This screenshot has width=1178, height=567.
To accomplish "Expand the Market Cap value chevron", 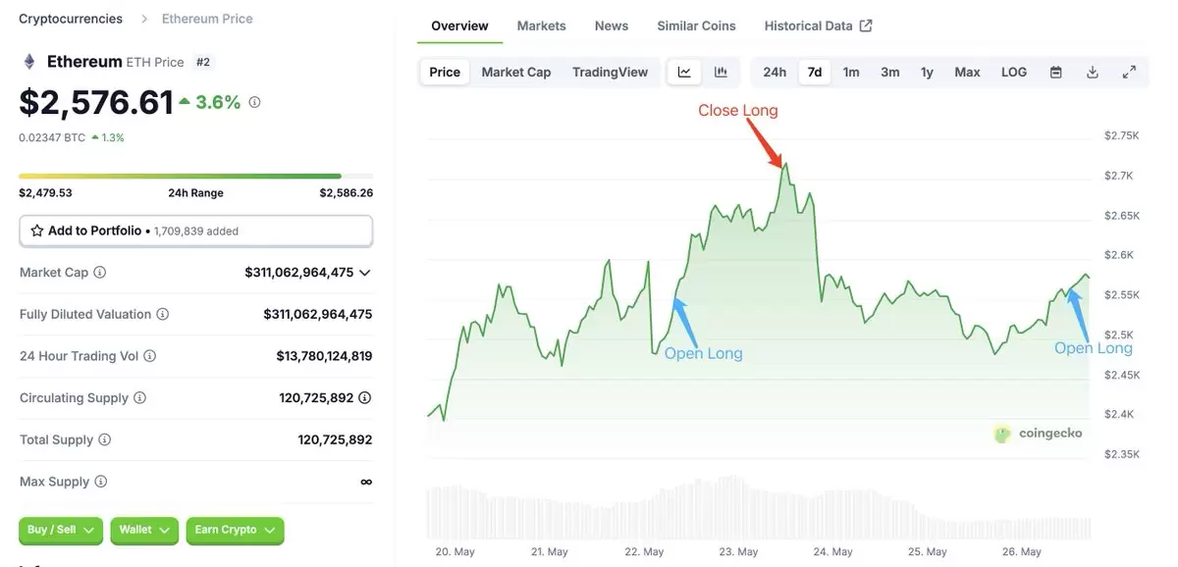I will coord(365,273).
